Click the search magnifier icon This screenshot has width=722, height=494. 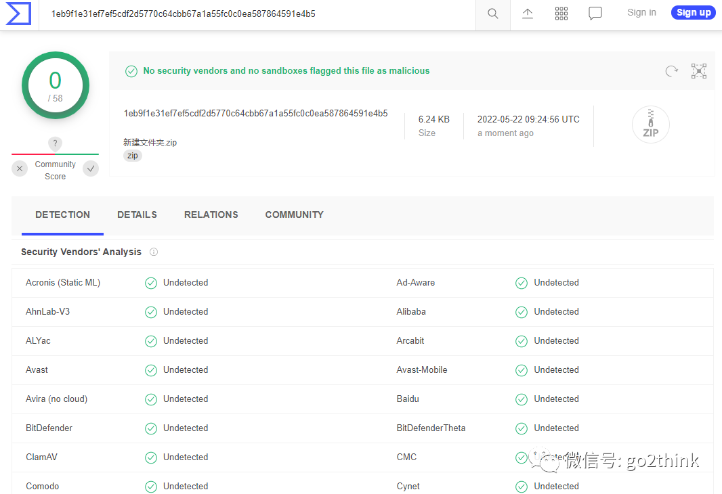click(492, 14)
